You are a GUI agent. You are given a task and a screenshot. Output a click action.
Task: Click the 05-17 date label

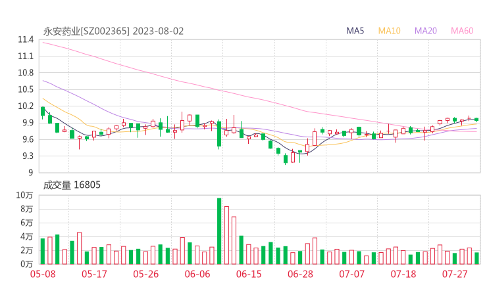point(94,274)
